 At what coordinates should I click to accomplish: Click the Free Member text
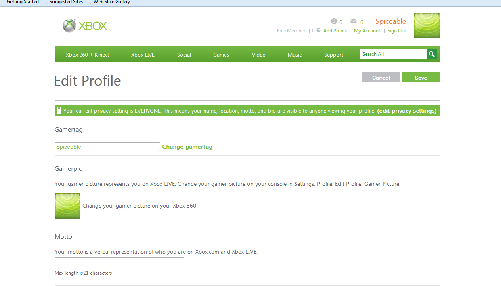(291, 31)
